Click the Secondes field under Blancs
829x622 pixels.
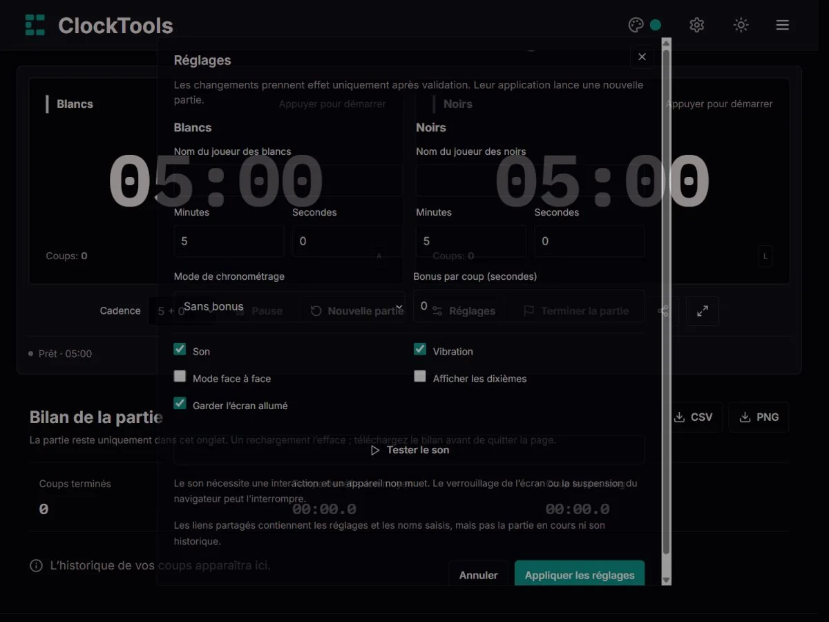coord(347,241)
